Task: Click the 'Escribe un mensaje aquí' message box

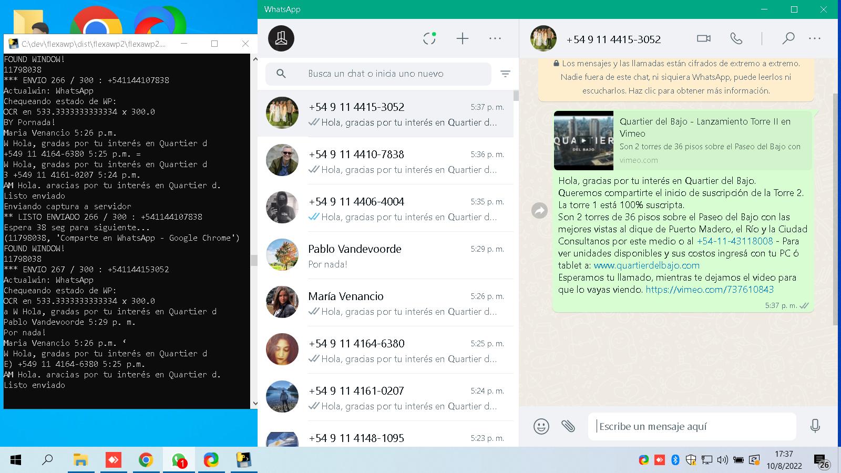Action: pyautogui.click(x=692, y=426)
